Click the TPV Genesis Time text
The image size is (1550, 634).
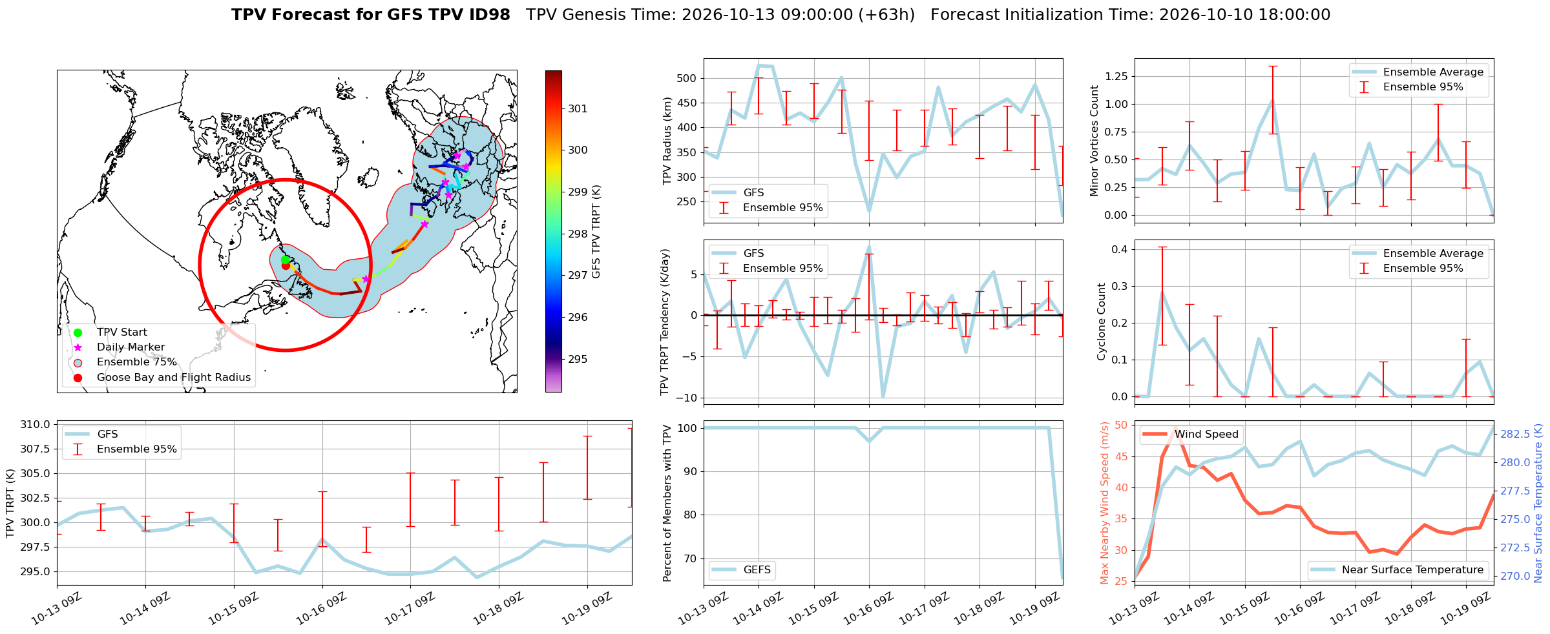[x=720, y=15]
